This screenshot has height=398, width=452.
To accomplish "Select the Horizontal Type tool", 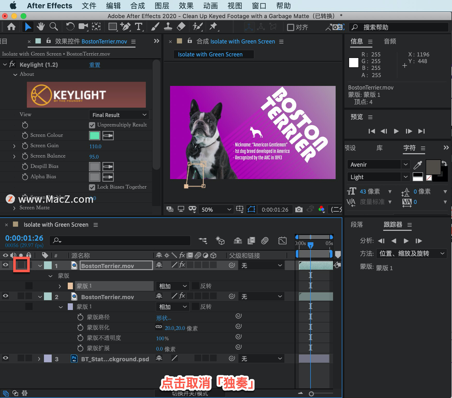I will [139, 27].
